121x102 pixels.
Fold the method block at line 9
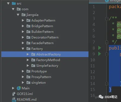(107, 54)
